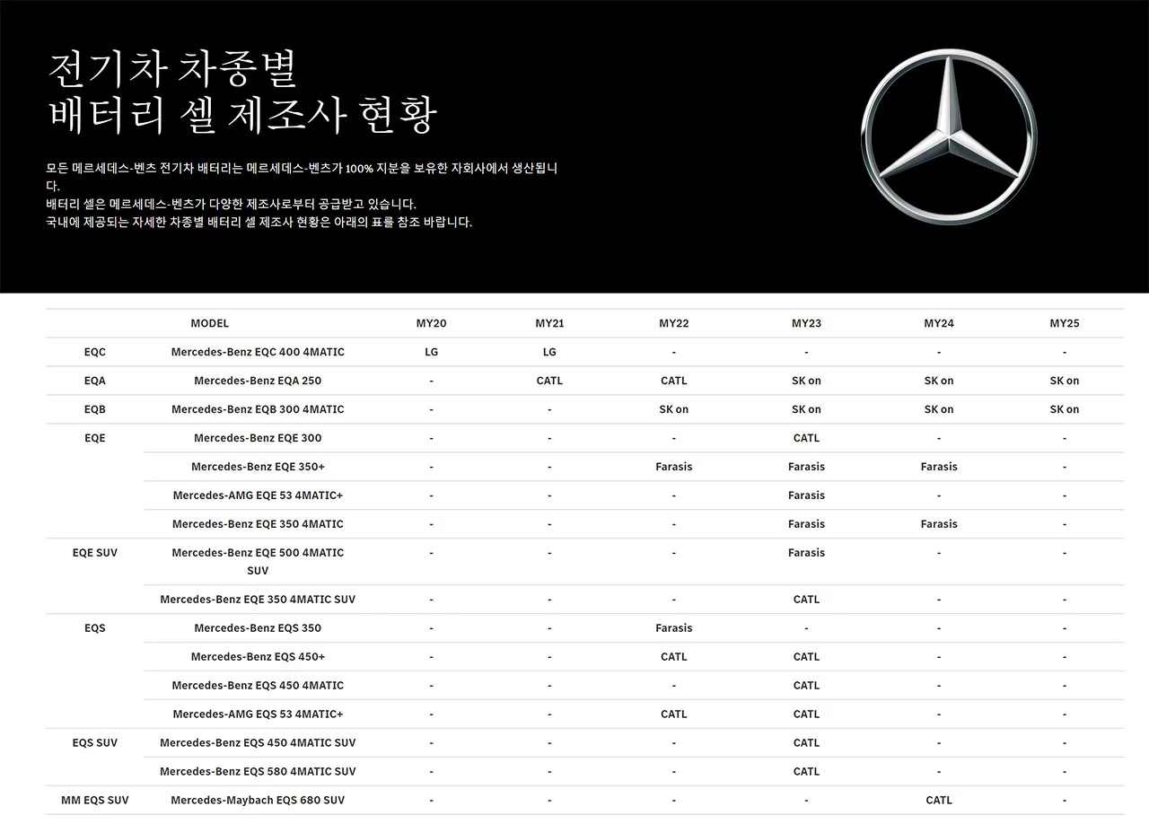Click Mercedes-Benz EQE 500 4MATIC SUV model name

click(258, 562)
